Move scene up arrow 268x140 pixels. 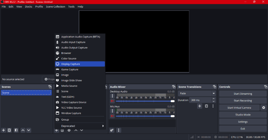(23, 130)
